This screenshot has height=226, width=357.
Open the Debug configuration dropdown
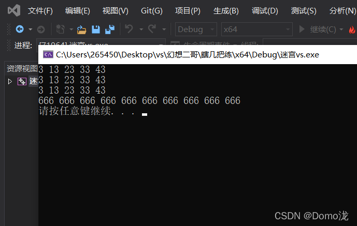196,29
